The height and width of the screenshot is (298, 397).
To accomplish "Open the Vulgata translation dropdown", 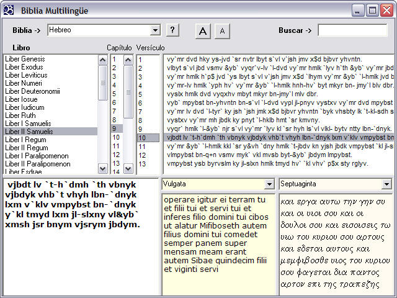I will click(x=269, y=184).
